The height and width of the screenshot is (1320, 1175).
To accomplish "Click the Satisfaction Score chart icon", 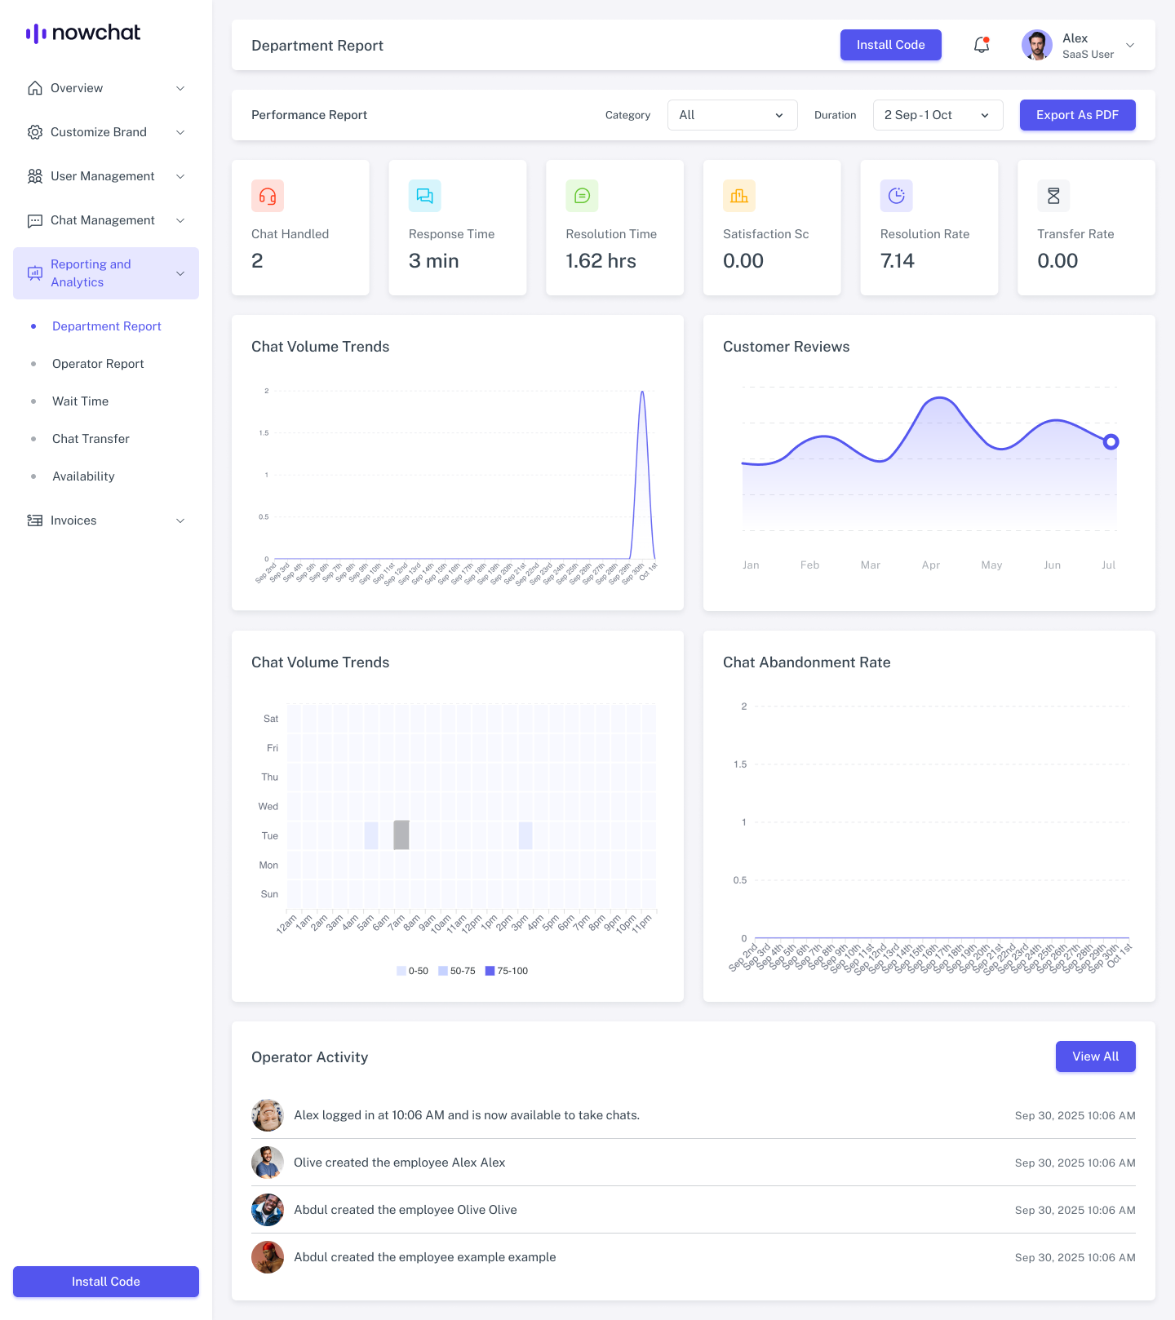I will [x=739, y=196].
